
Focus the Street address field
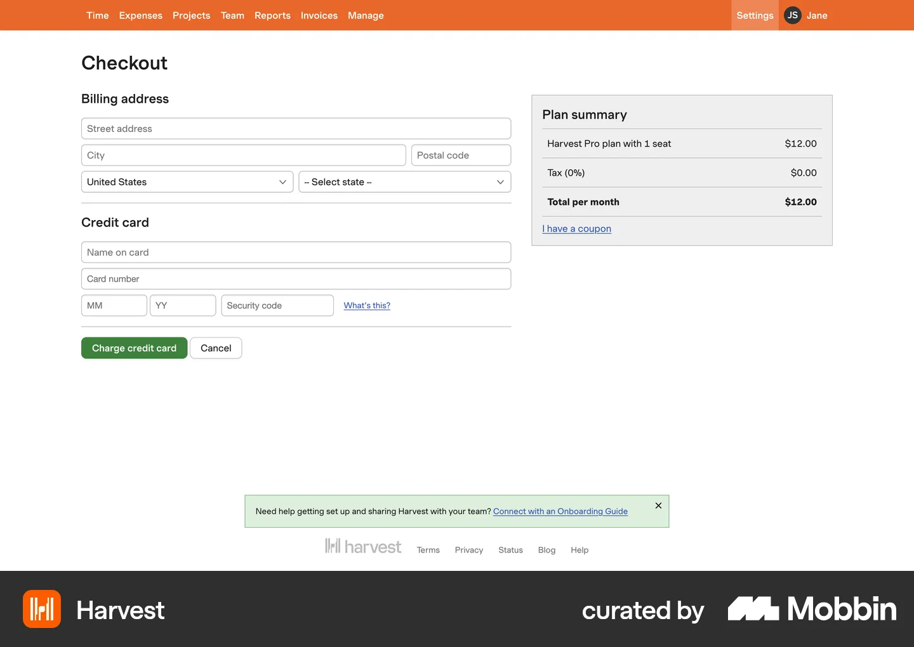pos(296,129)
